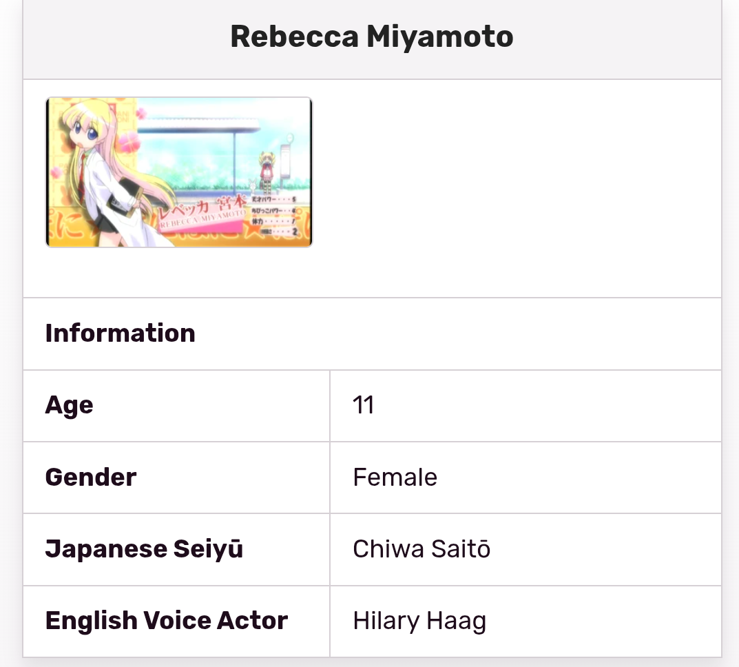
Task: Click the Hilary Haag name
Action: [419, 622]
